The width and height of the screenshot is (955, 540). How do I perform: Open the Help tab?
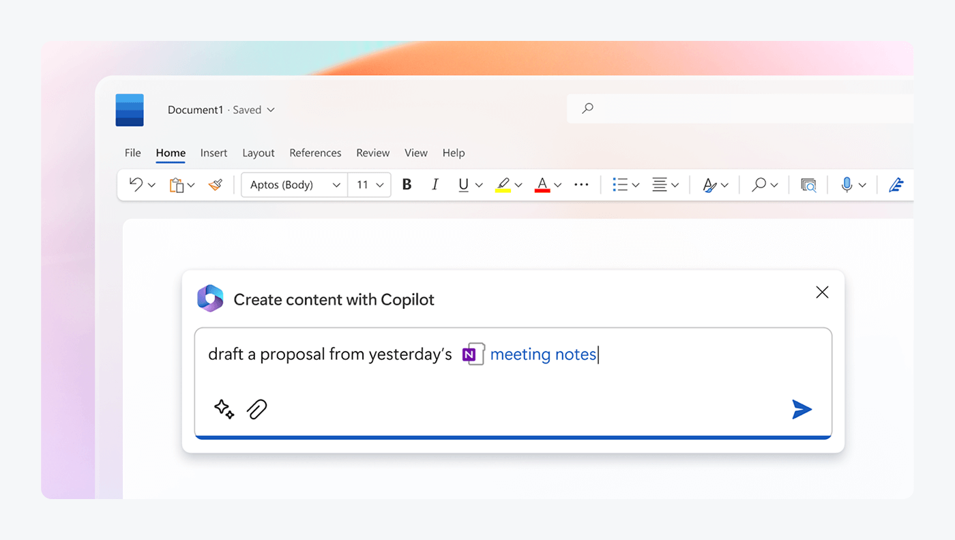454,153
